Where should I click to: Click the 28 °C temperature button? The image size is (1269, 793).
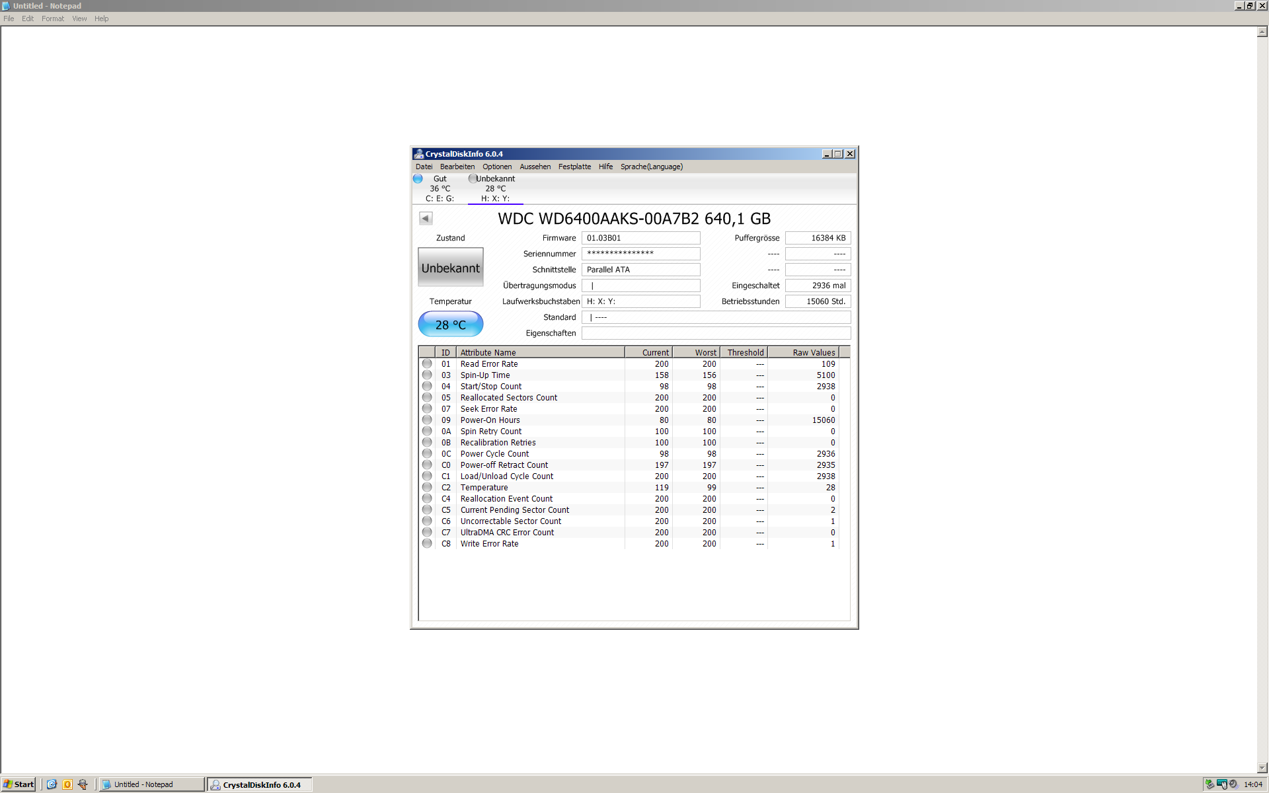pos(451,324)
